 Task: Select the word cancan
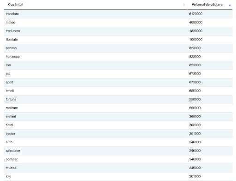(x=11, y=48)
